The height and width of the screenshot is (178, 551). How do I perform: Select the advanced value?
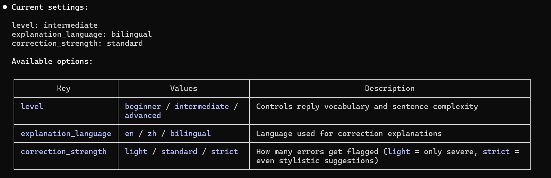click(143, 115)
